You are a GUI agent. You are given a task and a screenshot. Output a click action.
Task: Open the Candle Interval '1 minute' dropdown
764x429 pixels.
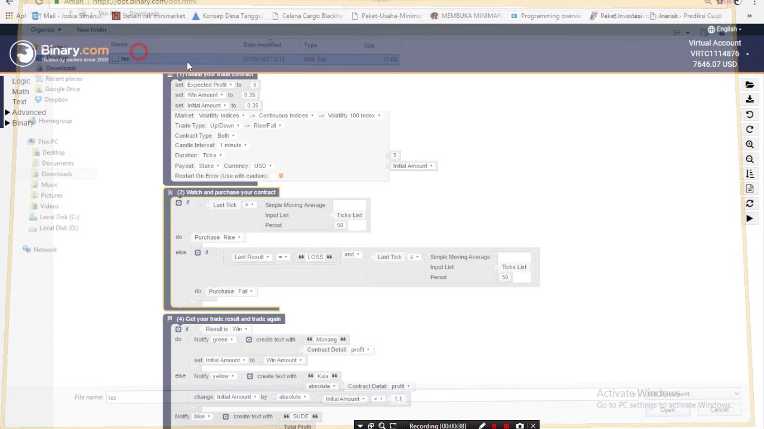click(233, 145)
